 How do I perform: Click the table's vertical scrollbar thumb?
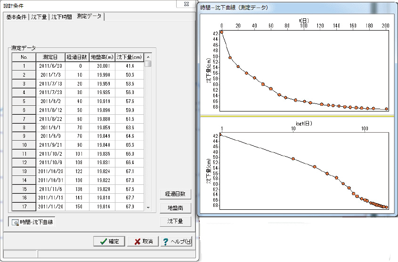pos(148,64)
